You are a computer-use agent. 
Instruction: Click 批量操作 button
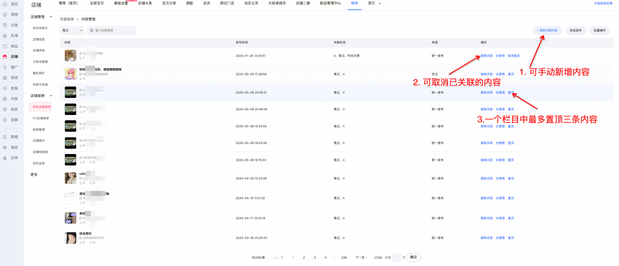click(600, 30)
